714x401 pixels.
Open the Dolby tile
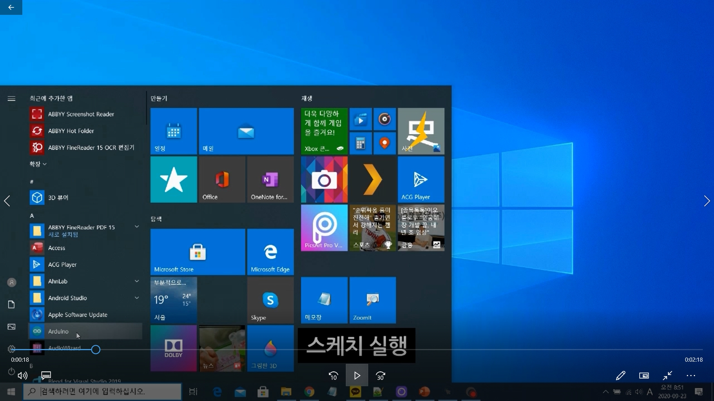[x=174, y=348]
